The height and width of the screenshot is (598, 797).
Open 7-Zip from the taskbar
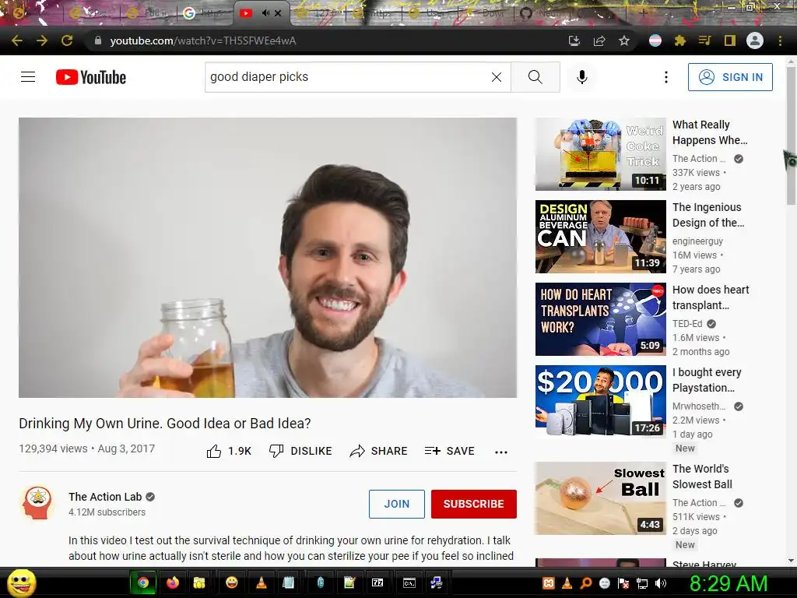click(377, 582)
